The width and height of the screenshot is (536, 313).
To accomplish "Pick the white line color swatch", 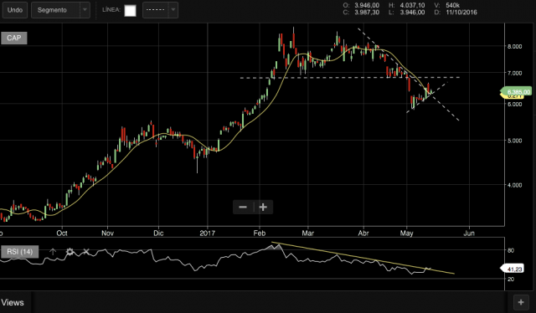I will click(x=131, y=11).
